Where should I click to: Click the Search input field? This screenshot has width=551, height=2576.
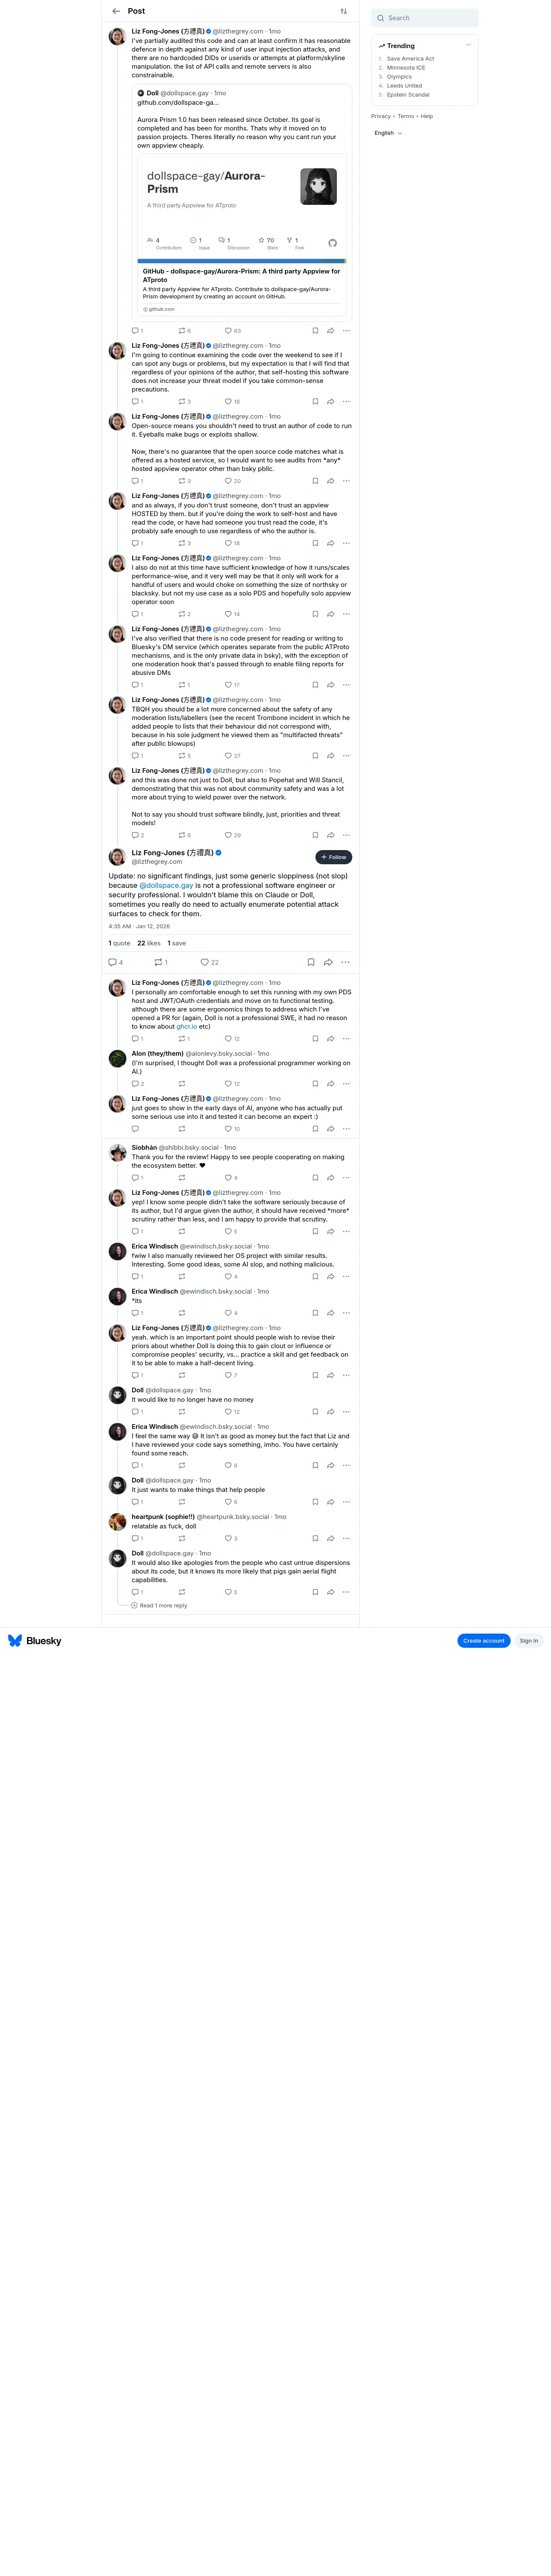tap(424, 18)
